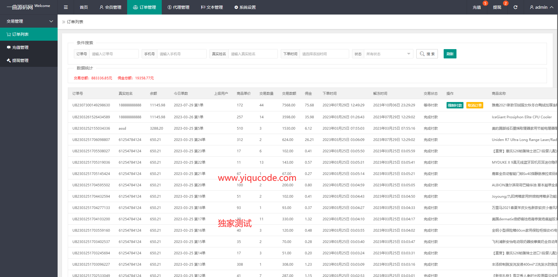Open 提现 notifications with badge 2

pos(497,7)
